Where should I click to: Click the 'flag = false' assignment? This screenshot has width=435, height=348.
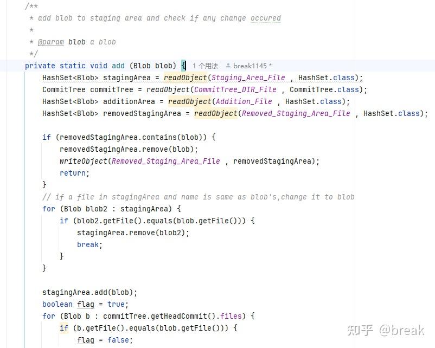click(105, 340)
